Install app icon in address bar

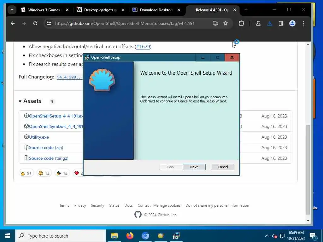(215, 23)
